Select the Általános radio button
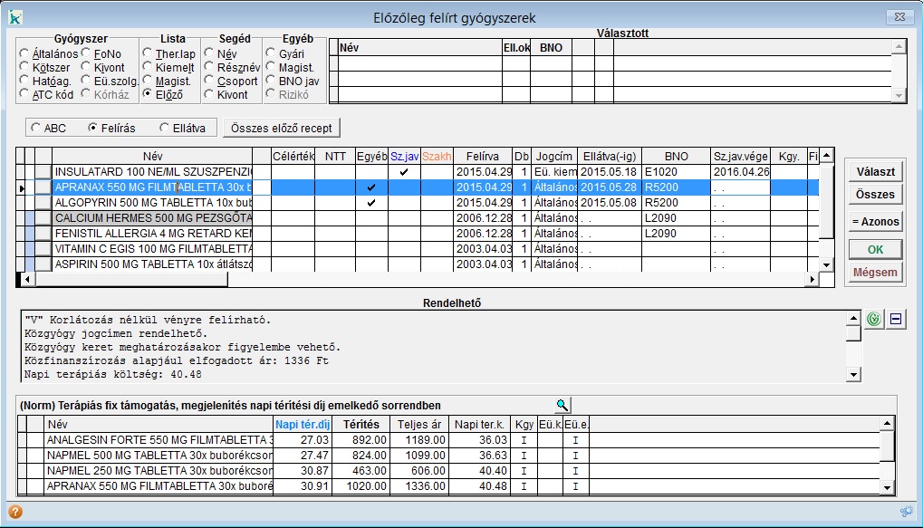The image size is (923, 528). (24, 53)
